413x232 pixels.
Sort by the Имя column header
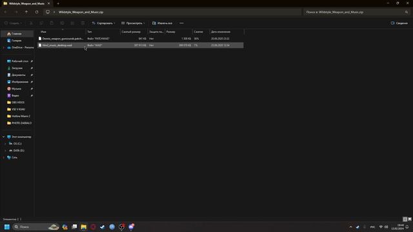[x=62, y=32]
